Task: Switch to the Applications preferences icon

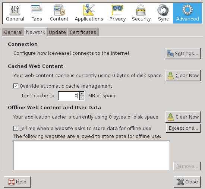Action: tap(89, 10)
